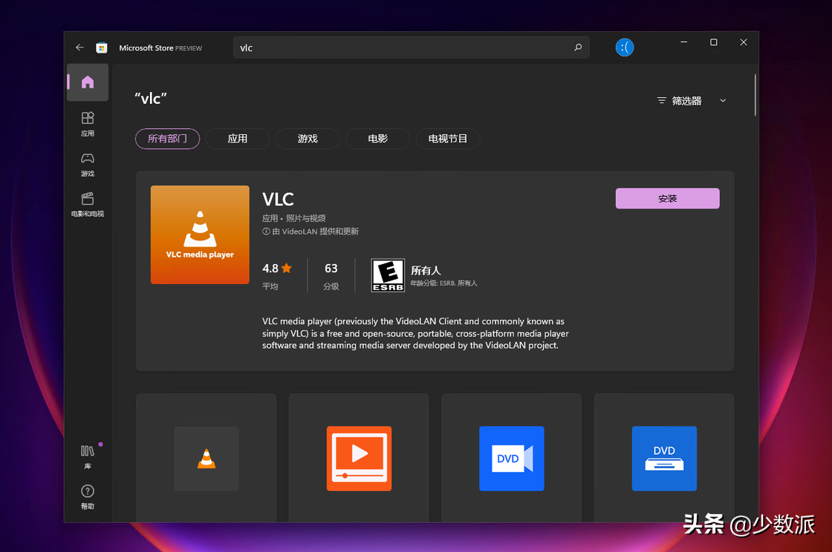The height and width of the screenshot is (552, 832).
Task: Maximize the Microsoft Store window
Action: pos(714,42)
